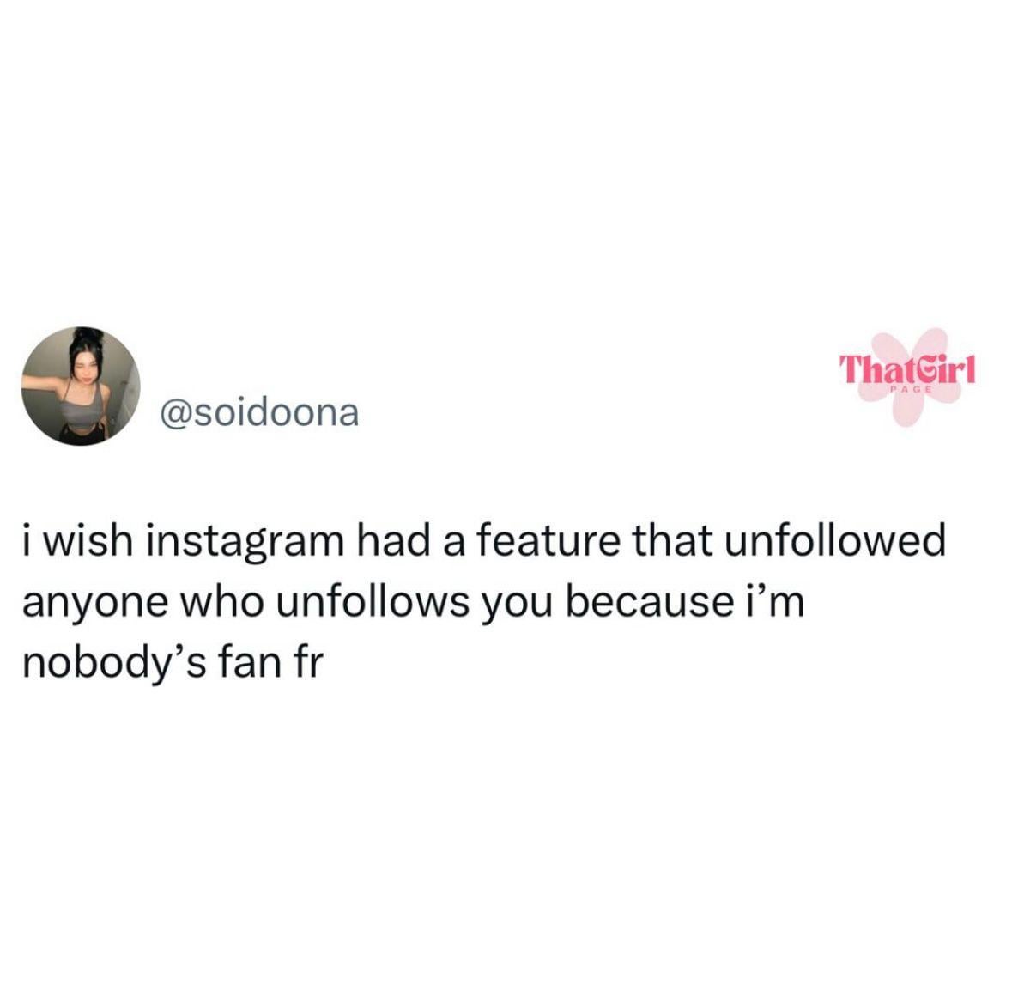Click the word "unfollowed" in the tweet

pos(834,540)
